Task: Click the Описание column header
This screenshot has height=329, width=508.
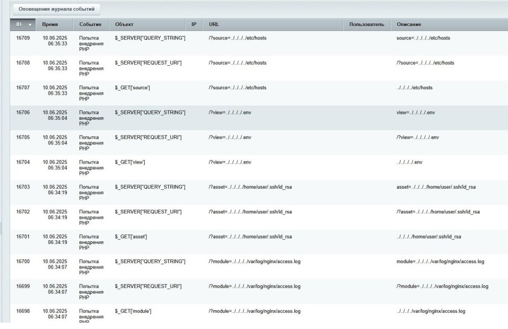Action: click(410, 25)
